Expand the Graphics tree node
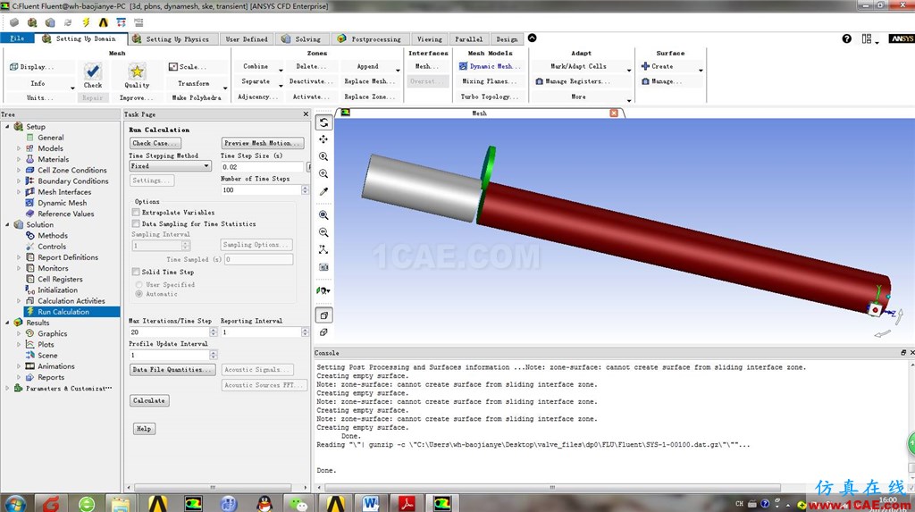The image size is (915, 512). pyautogui.click(x=19, y=333)
